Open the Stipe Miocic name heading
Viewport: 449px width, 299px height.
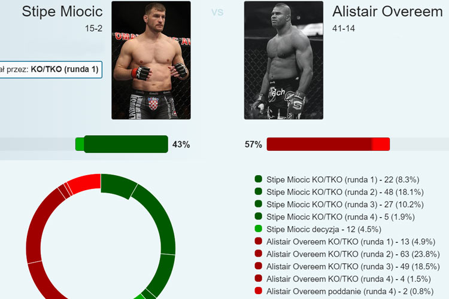[62, 12]
